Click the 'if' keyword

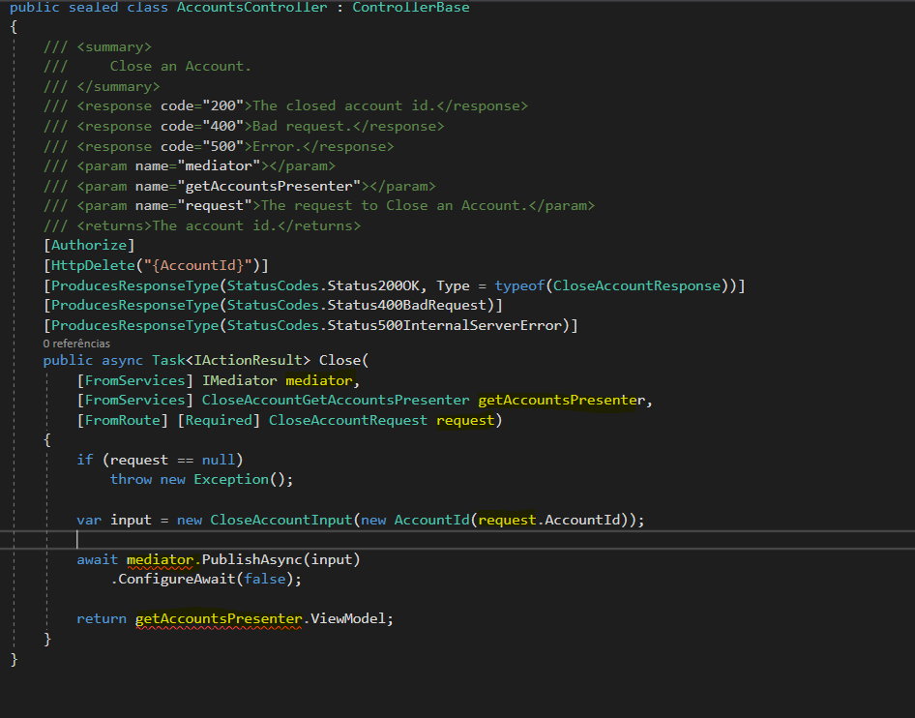(85, 460)
